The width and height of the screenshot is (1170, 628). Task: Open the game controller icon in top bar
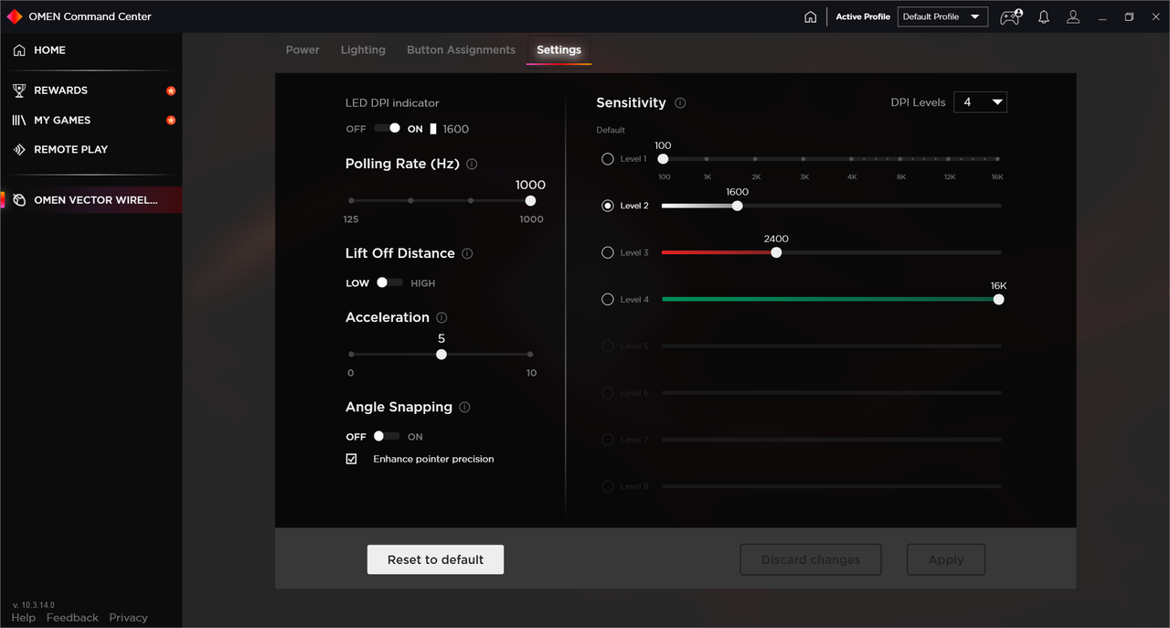click(1010, 16)
